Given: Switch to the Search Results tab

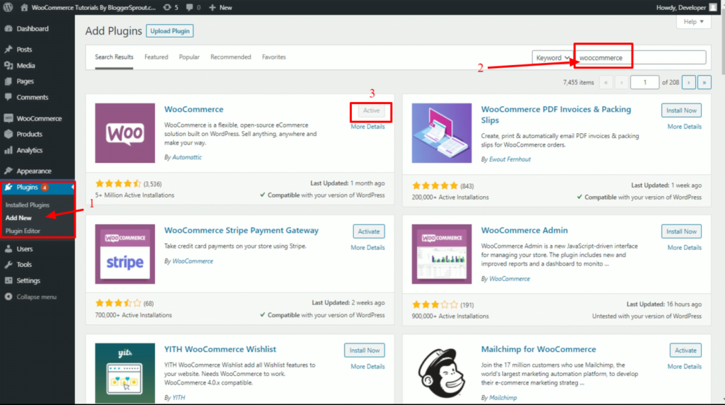Looking at the screenshot, I should pyautogui.click(x=114, y=57).
